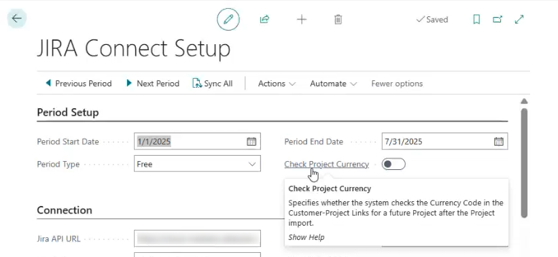Click the back arrow icon
Screen dimensions: 558x257
(x=17, y=18)
